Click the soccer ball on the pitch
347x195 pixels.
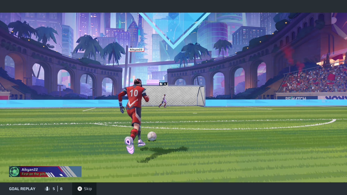click(x=152, y=136)
